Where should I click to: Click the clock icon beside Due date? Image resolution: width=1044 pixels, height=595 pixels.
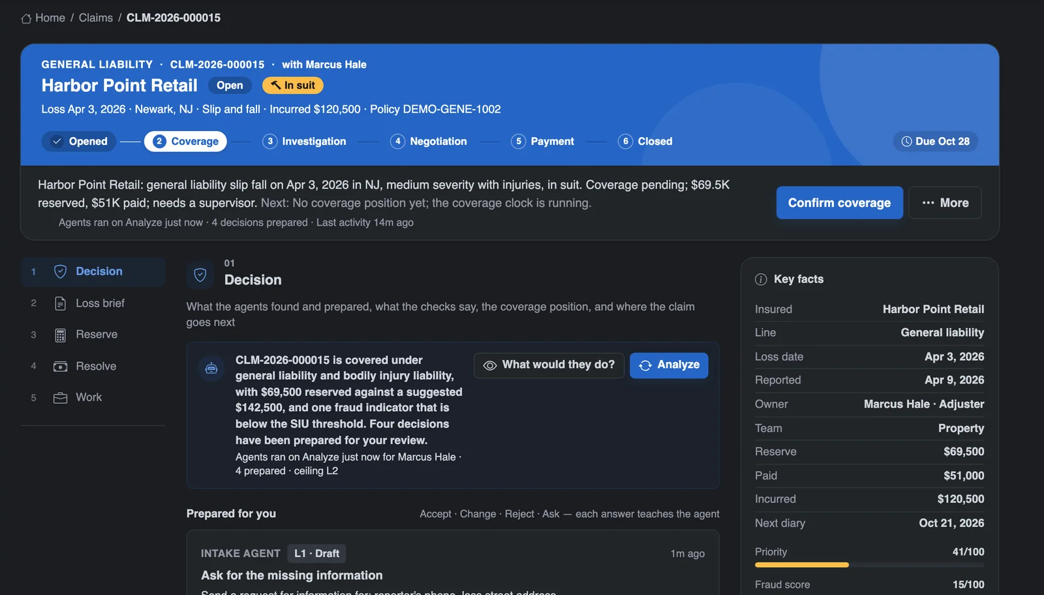(x=906, y=142)
